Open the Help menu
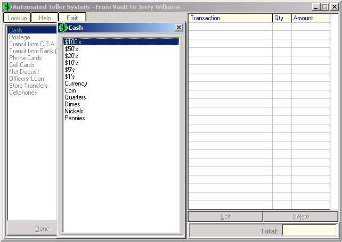The image size is (342, 242). [x=45, y=18]
